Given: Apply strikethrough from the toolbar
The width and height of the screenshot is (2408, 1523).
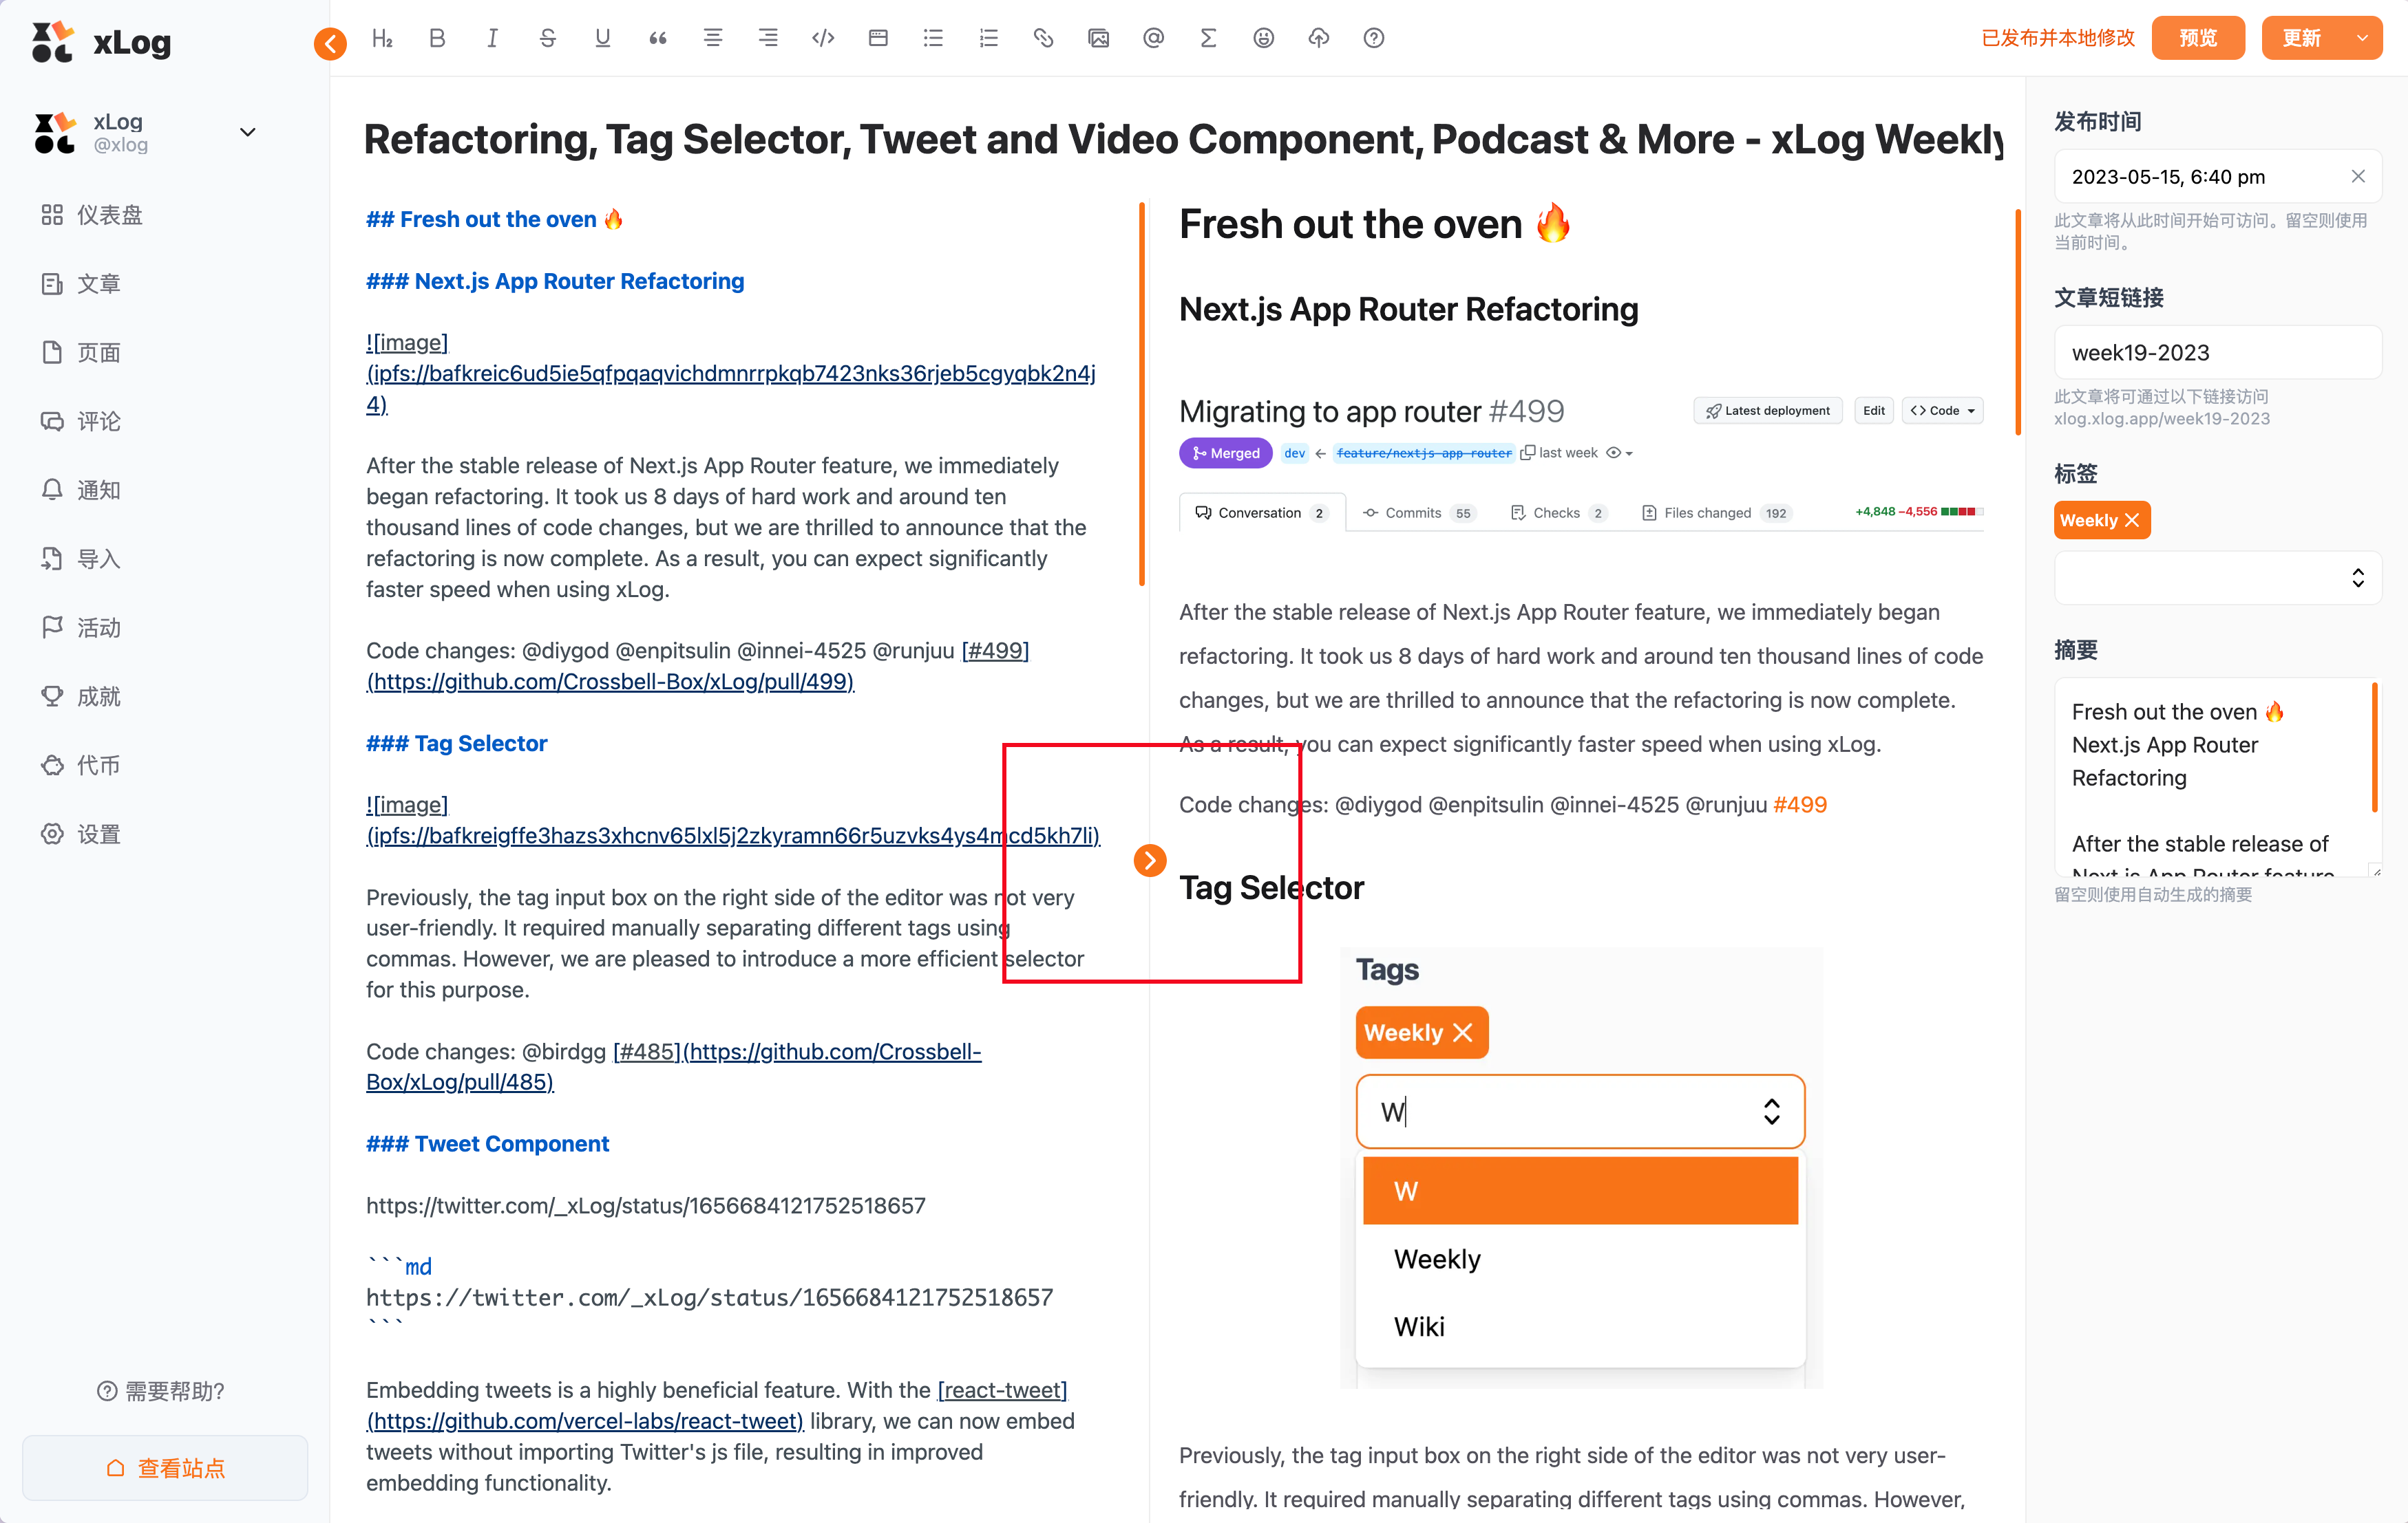Looking at the screenshot, I should pos(547,38).
